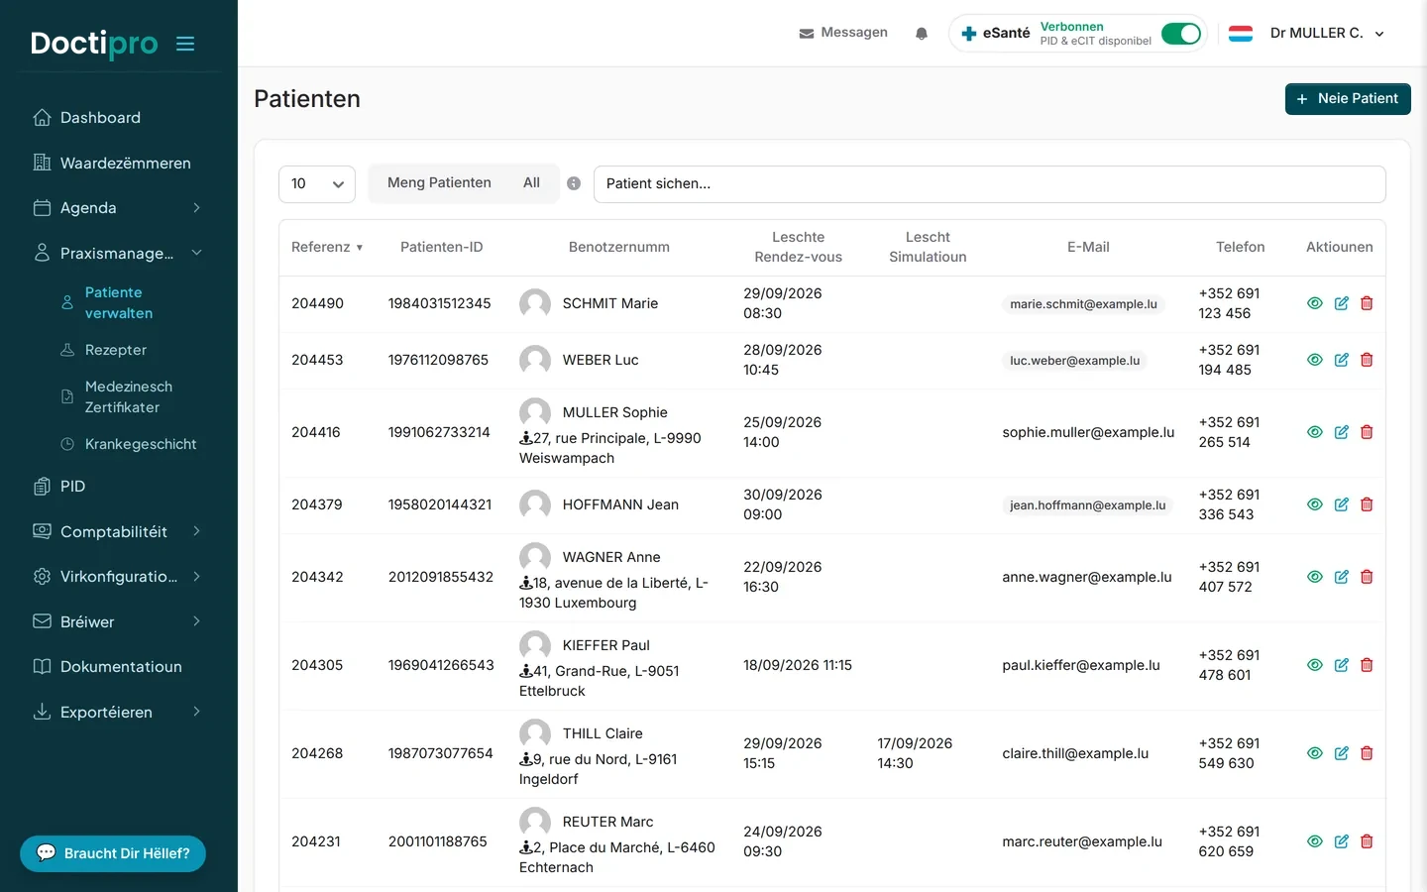
Task: Expand the Exportéieren sidebar menu
Action: pyautogui.click(x=119, y=712)
